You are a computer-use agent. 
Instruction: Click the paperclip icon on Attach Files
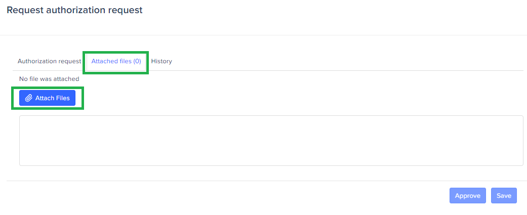click(29, 98)
